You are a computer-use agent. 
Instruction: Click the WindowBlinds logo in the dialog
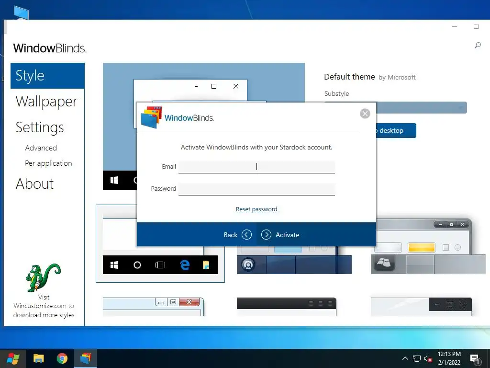tap(177, 117)
